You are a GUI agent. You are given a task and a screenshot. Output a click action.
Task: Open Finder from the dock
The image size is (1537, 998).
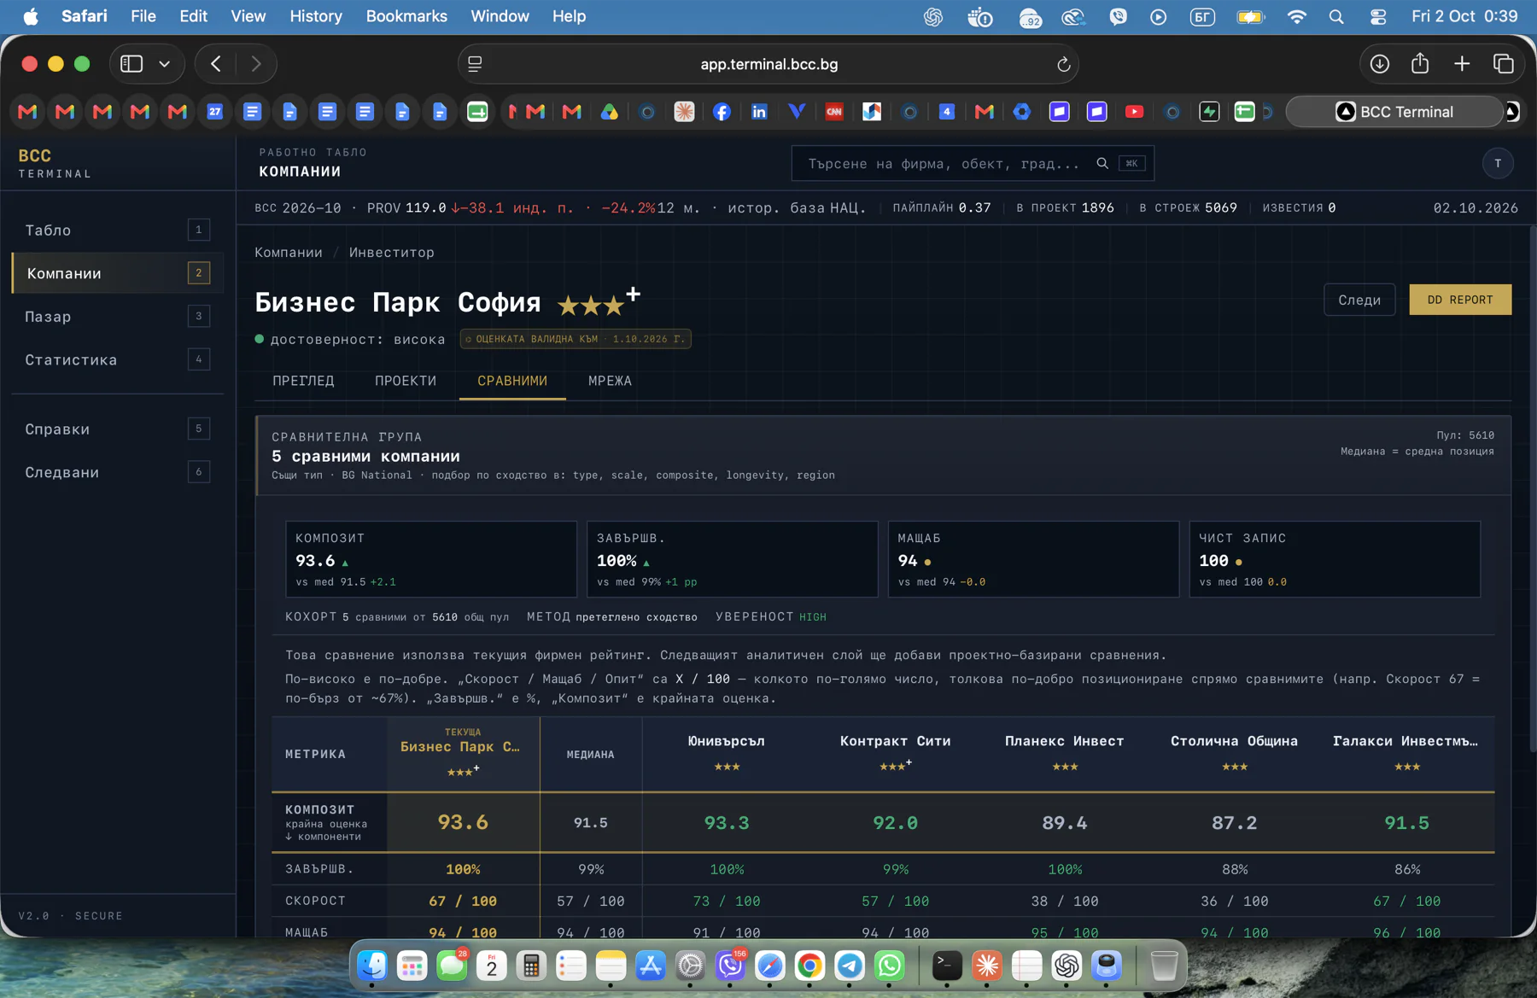[372, 966]
